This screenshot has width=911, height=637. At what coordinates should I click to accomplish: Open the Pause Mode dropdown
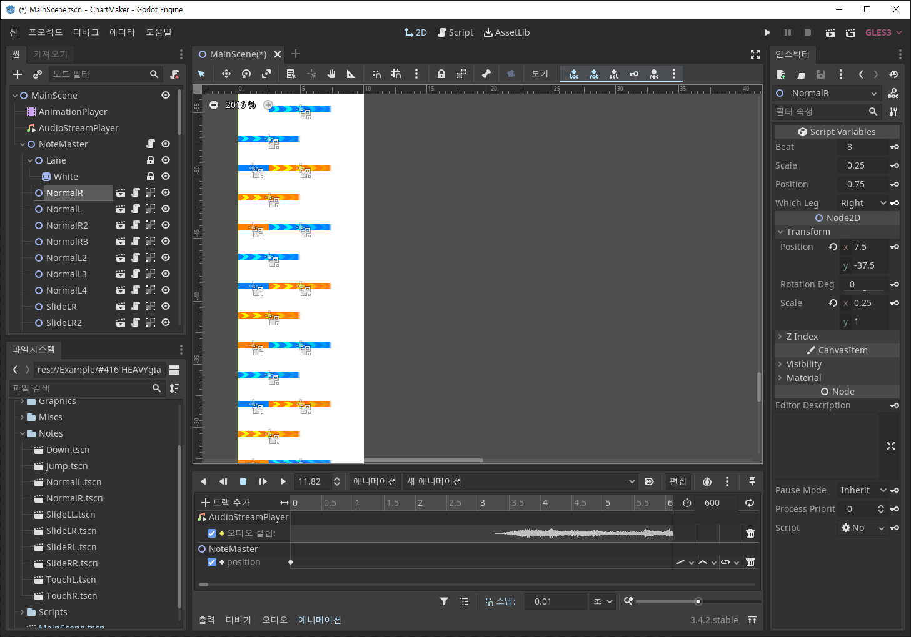pos(863,490)
